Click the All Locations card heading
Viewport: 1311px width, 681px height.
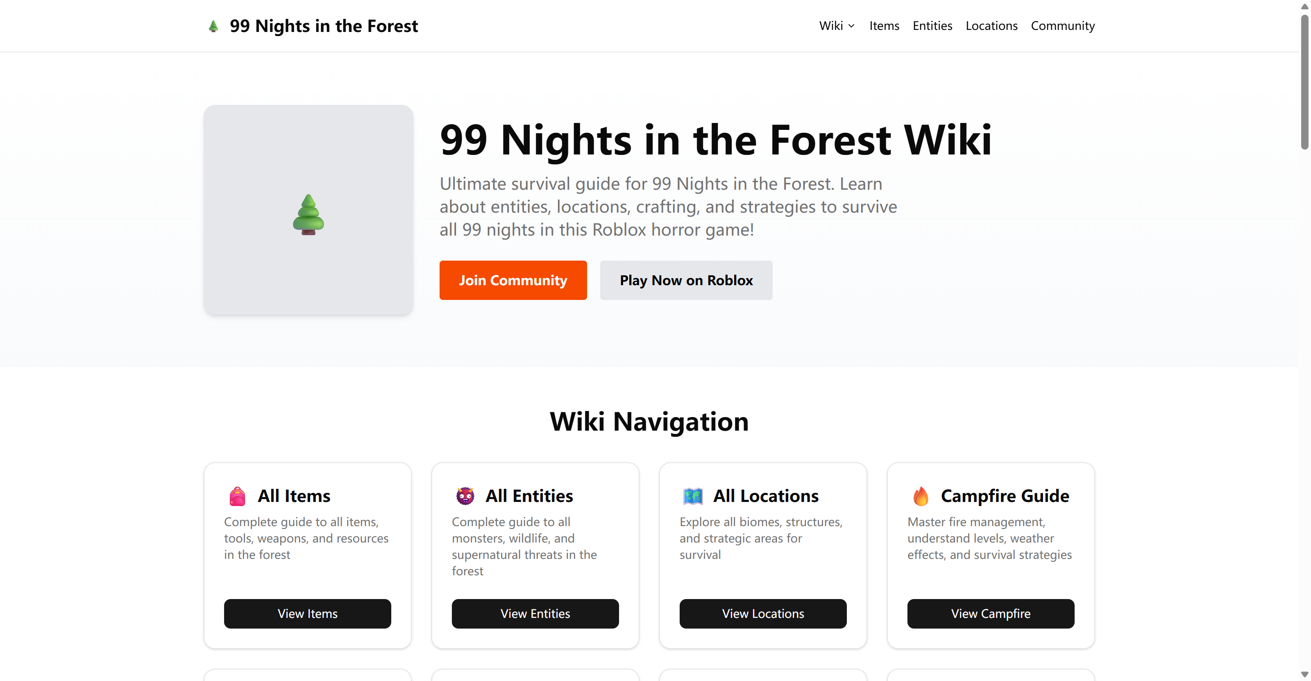click(x=766, y=495)
